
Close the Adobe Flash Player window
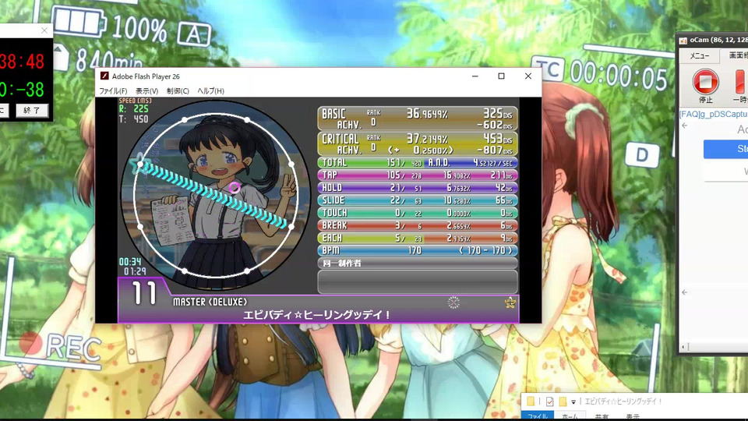coord(528,76)
